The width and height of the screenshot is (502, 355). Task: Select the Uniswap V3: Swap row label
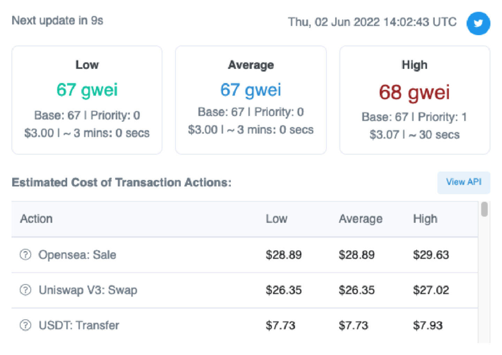88,290
